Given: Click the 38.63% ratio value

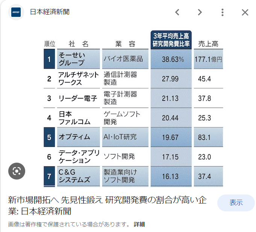Looking at the screenshot, I should click(x=173, y=59).
